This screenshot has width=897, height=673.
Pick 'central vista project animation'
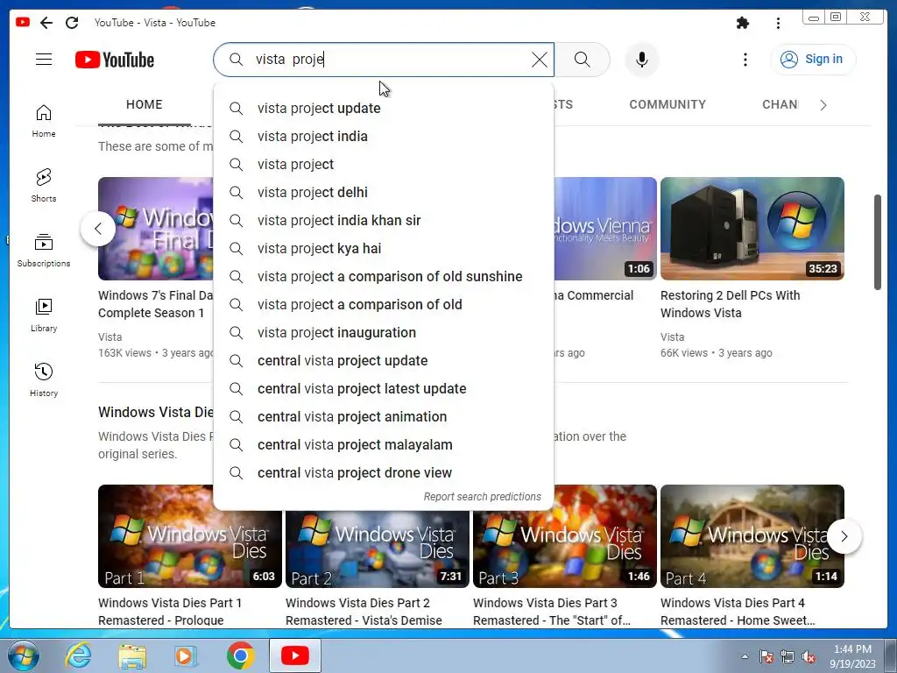coord(384,416)
